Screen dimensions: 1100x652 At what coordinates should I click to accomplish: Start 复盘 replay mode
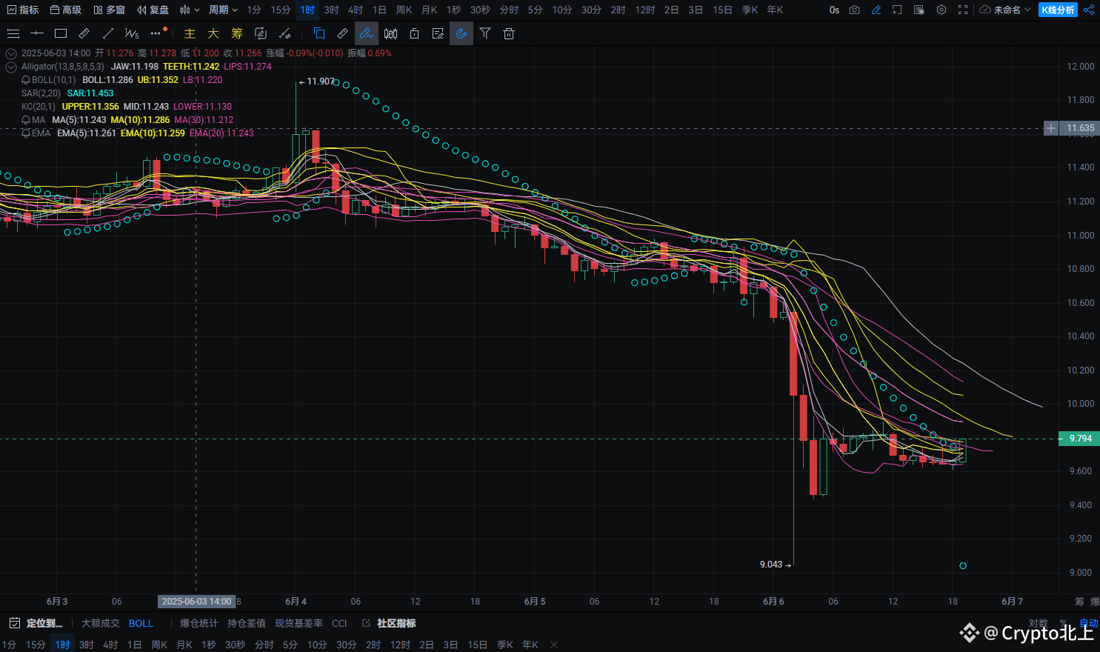(x=153, y=10)
